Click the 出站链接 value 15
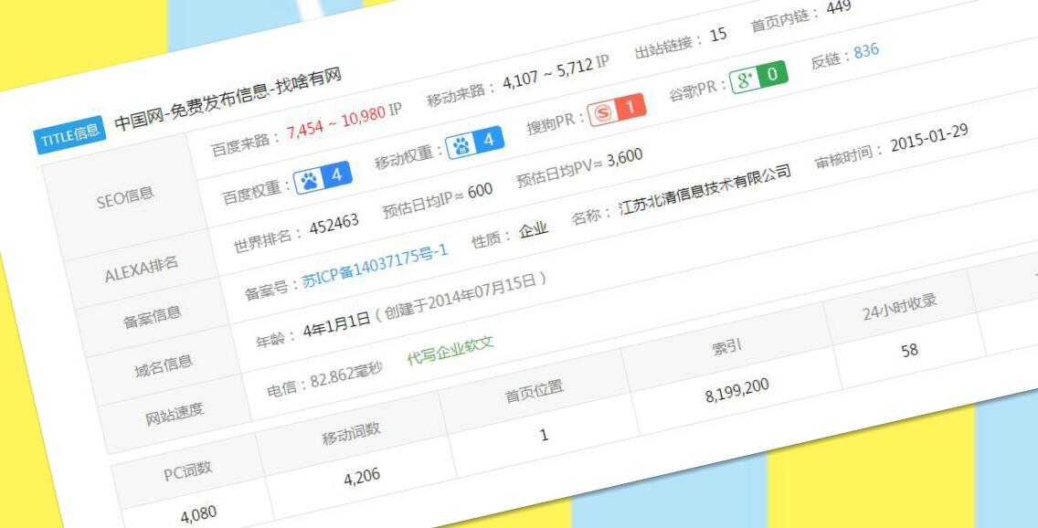Image resolution: width=1038 pixels, height=528 pixels. pyautogui.click(x=718, y=34)
